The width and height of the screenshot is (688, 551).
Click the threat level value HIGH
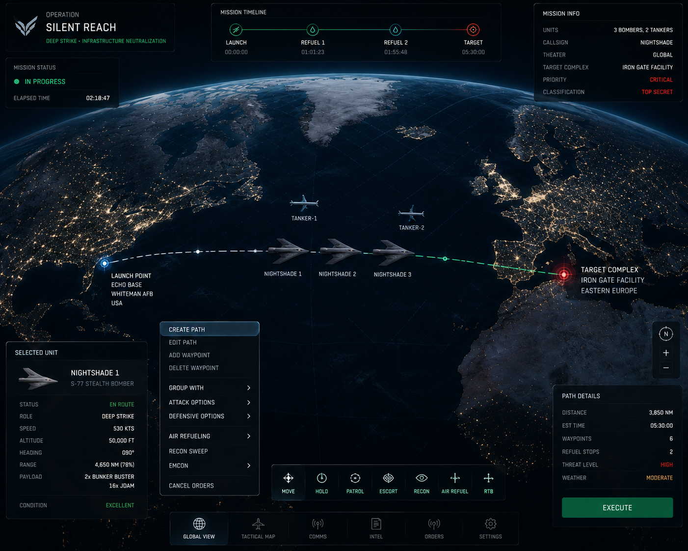click(666, 465)
